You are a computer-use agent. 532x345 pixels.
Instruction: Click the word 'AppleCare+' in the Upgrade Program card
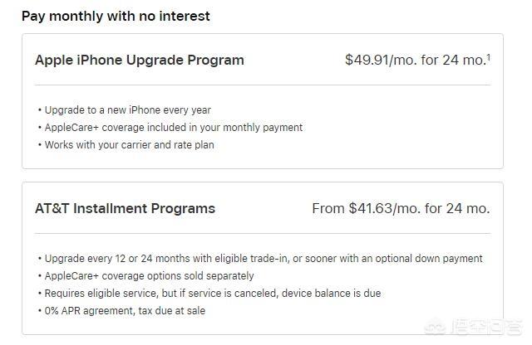pyautogui.click(x=71, y=128)
